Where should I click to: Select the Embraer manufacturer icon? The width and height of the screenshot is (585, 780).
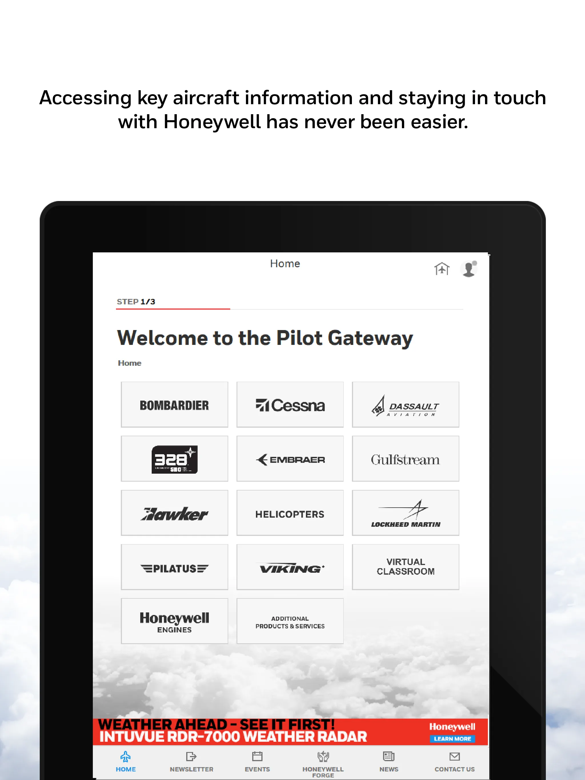click(x=290, y=458)
